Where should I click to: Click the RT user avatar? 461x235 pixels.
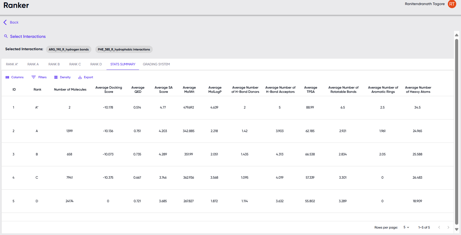[452, 4]
